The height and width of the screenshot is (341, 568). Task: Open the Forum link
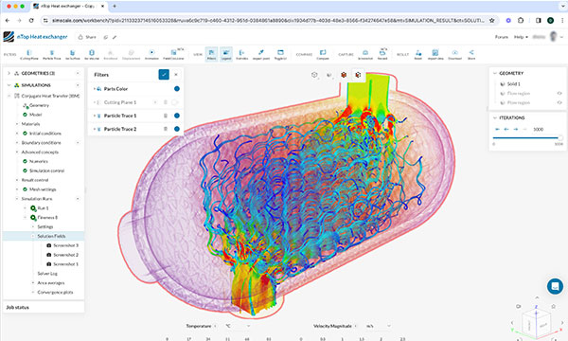[x=502, y=37]
